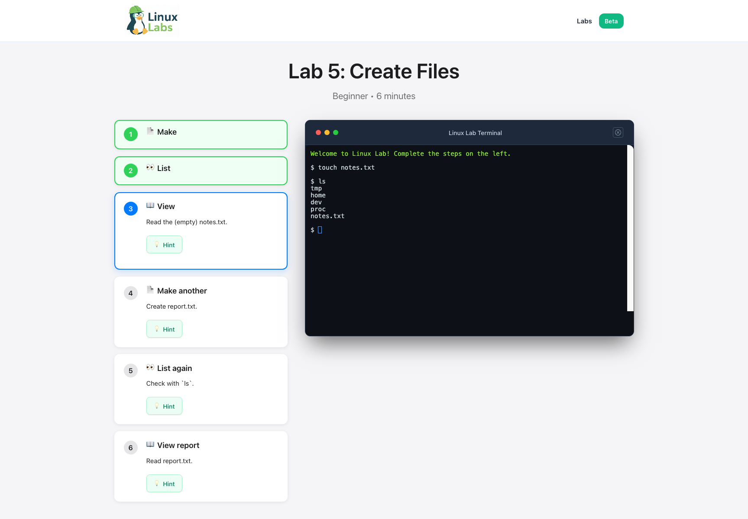Expand the completed Make step card

(201, 135)
